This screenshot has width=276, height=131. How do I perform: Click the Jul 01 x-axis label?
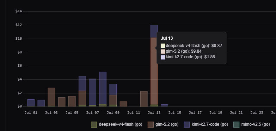31,113
